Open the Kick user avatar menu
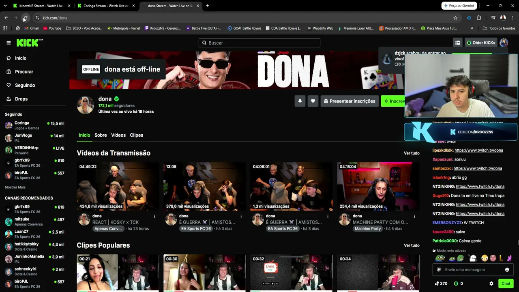 (504, 43)
